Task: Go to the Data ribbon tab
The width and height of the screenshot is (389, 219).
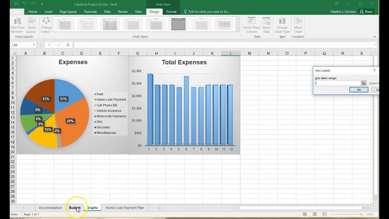Action: click(x=107, y=12)
